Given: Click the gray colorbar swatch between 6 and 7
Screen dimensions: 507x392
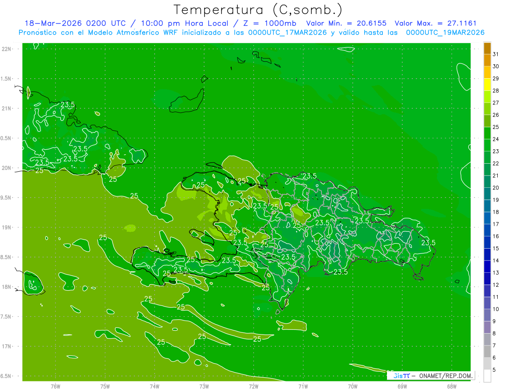Looking at the screenshot, I should (x=487, y=351).
